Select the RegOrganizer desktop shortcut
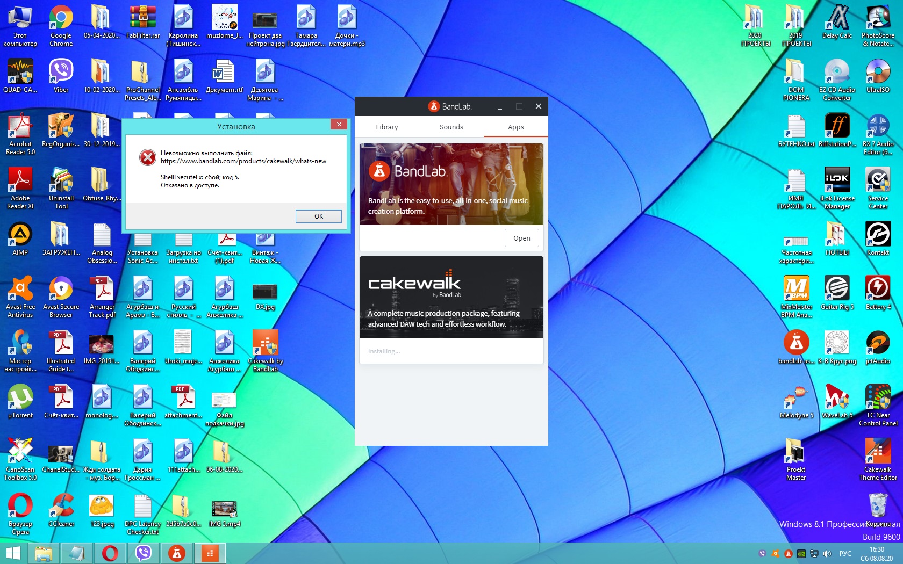 [61, 130]
